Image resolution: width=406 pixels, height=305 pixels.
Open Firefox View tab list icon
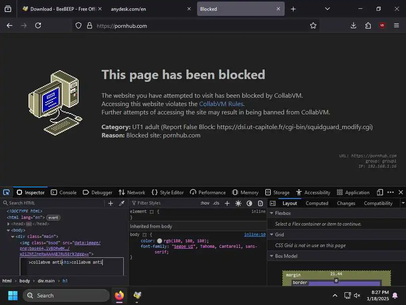[x=8, y=9]
